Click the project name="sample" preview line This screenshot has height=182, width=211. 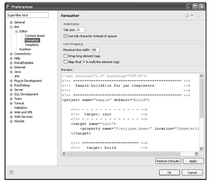pyautogui.click(x=106, y=100)
